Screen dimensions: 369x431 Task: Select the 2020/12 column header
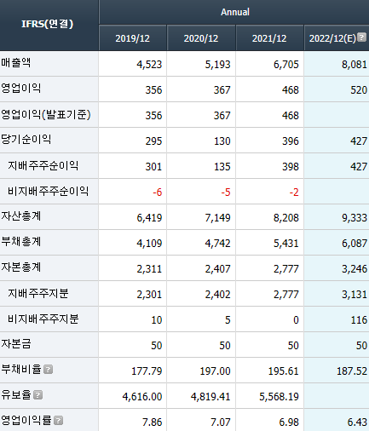pyautogui.click(x=201, y=38)
